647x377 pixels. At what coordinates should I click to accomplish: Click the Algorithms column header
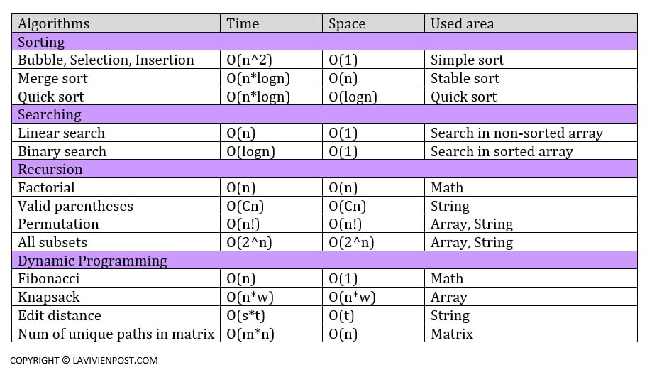click(x=54, y=23)
